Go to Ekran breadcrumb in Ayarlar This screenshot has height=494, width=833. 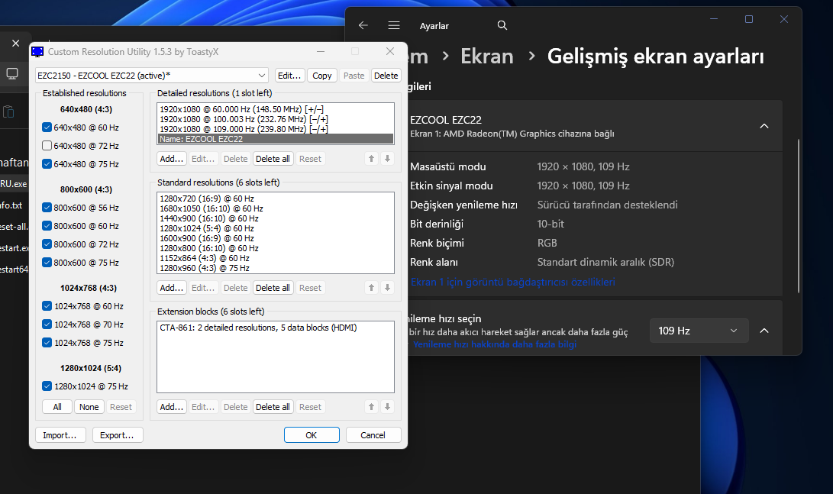[486, 57]
